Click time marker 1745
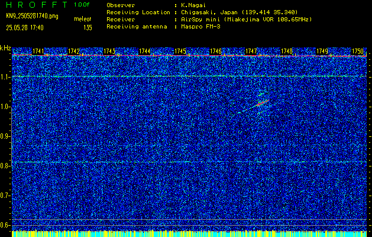 pos(180,51)
